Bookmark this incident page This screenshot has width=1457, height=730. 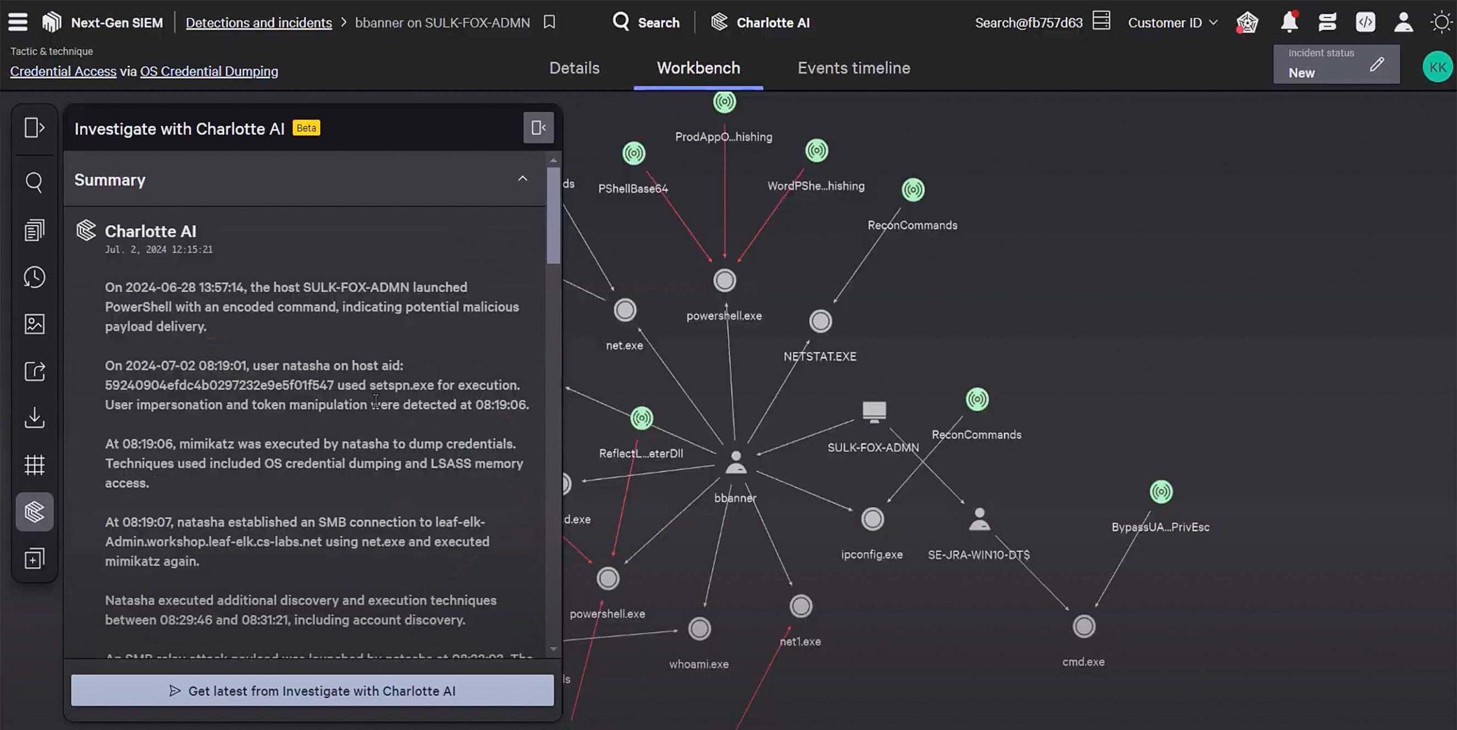pos(549,22)
